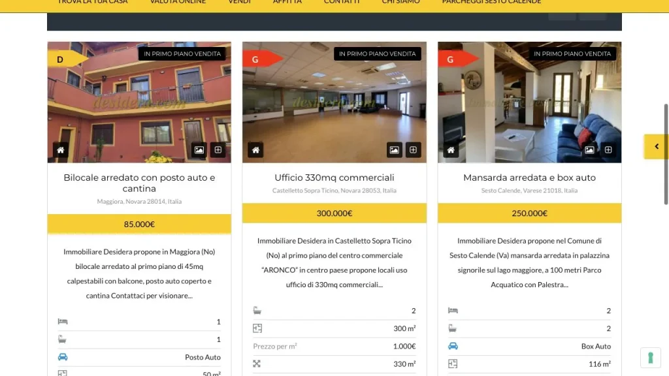Screen dimensions: 669x376
Task: Open Valuta Online menu item
Action: (178, 2)
